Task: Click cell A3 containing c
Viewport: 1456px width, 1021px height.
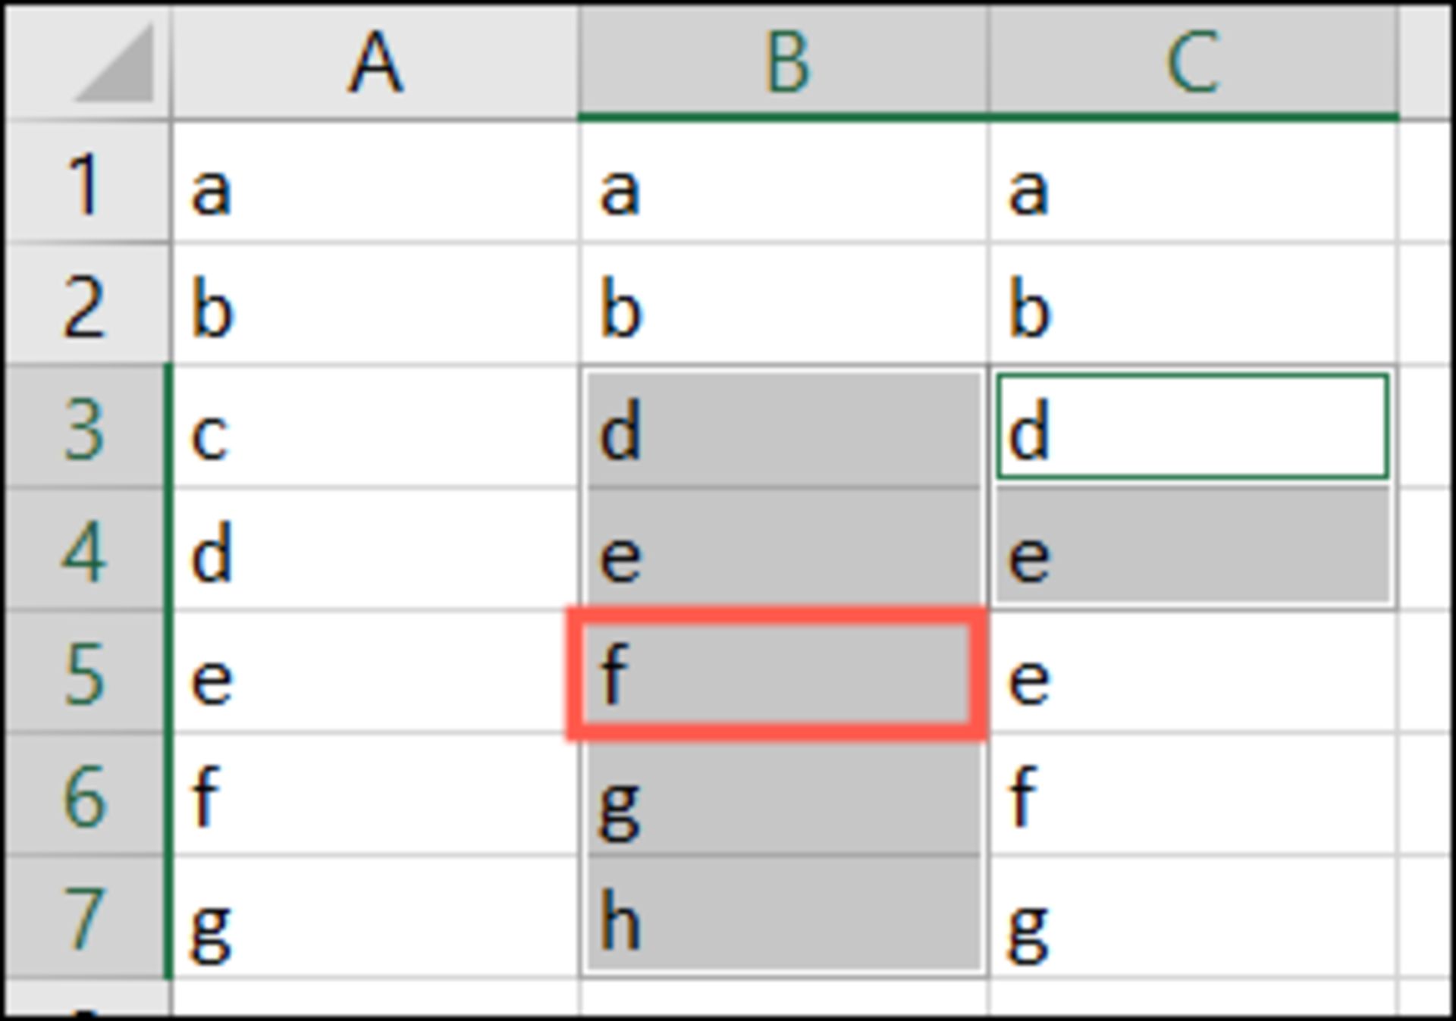Action: click(375, 428)
